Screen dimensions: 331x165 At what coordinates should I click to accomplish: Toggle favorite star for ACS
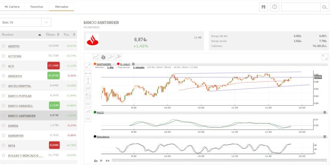[x=3, y=66]
